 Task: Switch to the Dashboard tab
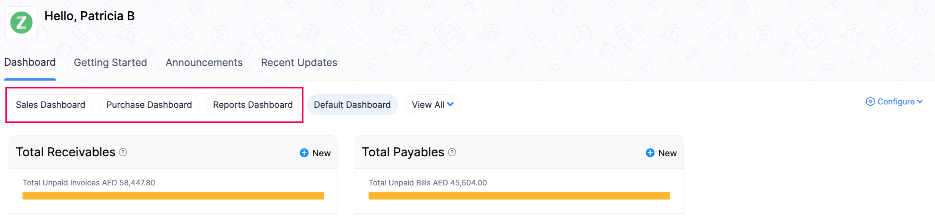30,62
